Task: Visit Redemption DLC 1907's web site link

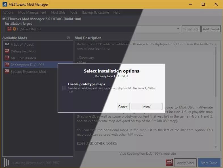Action: pos(148,154)
